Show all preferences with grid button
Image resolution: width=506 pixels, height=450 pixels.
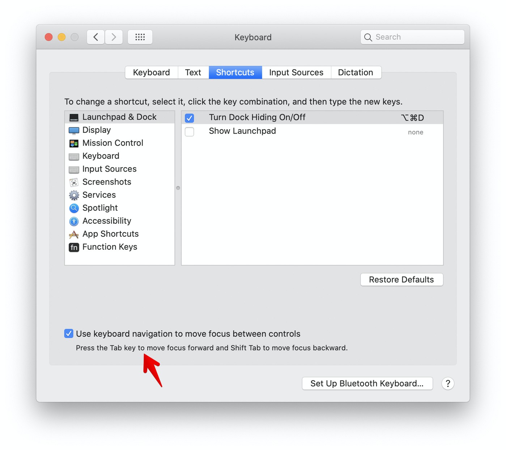click(140, 37)
